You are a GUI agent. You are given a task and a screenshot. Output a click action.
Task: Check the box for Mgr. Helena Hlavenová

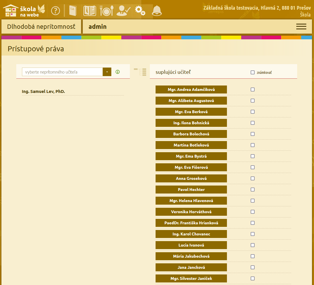tap(253, 201)
